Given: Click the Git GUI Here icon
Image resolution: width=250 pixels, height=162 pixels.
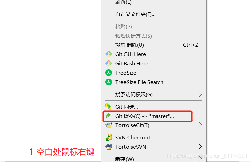Looking at the screenshot, I should (x=109, y=54).
